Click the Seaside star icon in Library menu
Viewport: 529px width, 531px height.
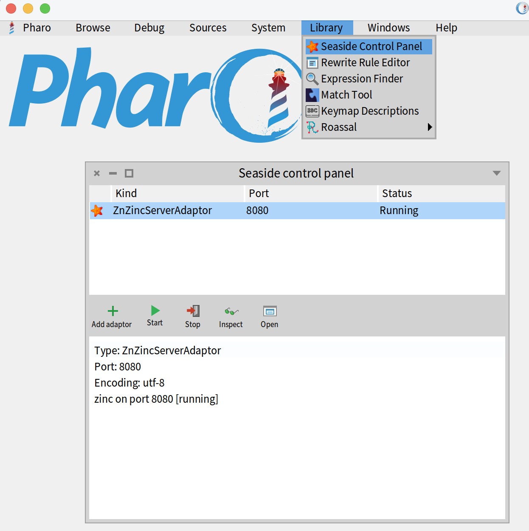[312, 46]
